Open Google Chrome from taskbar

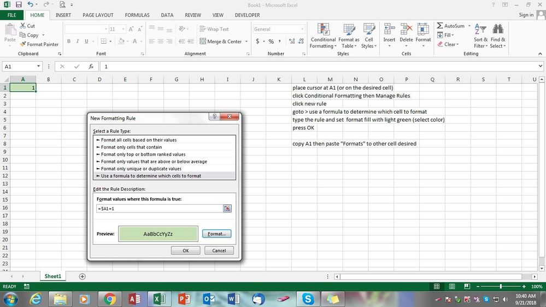(110, 299)
